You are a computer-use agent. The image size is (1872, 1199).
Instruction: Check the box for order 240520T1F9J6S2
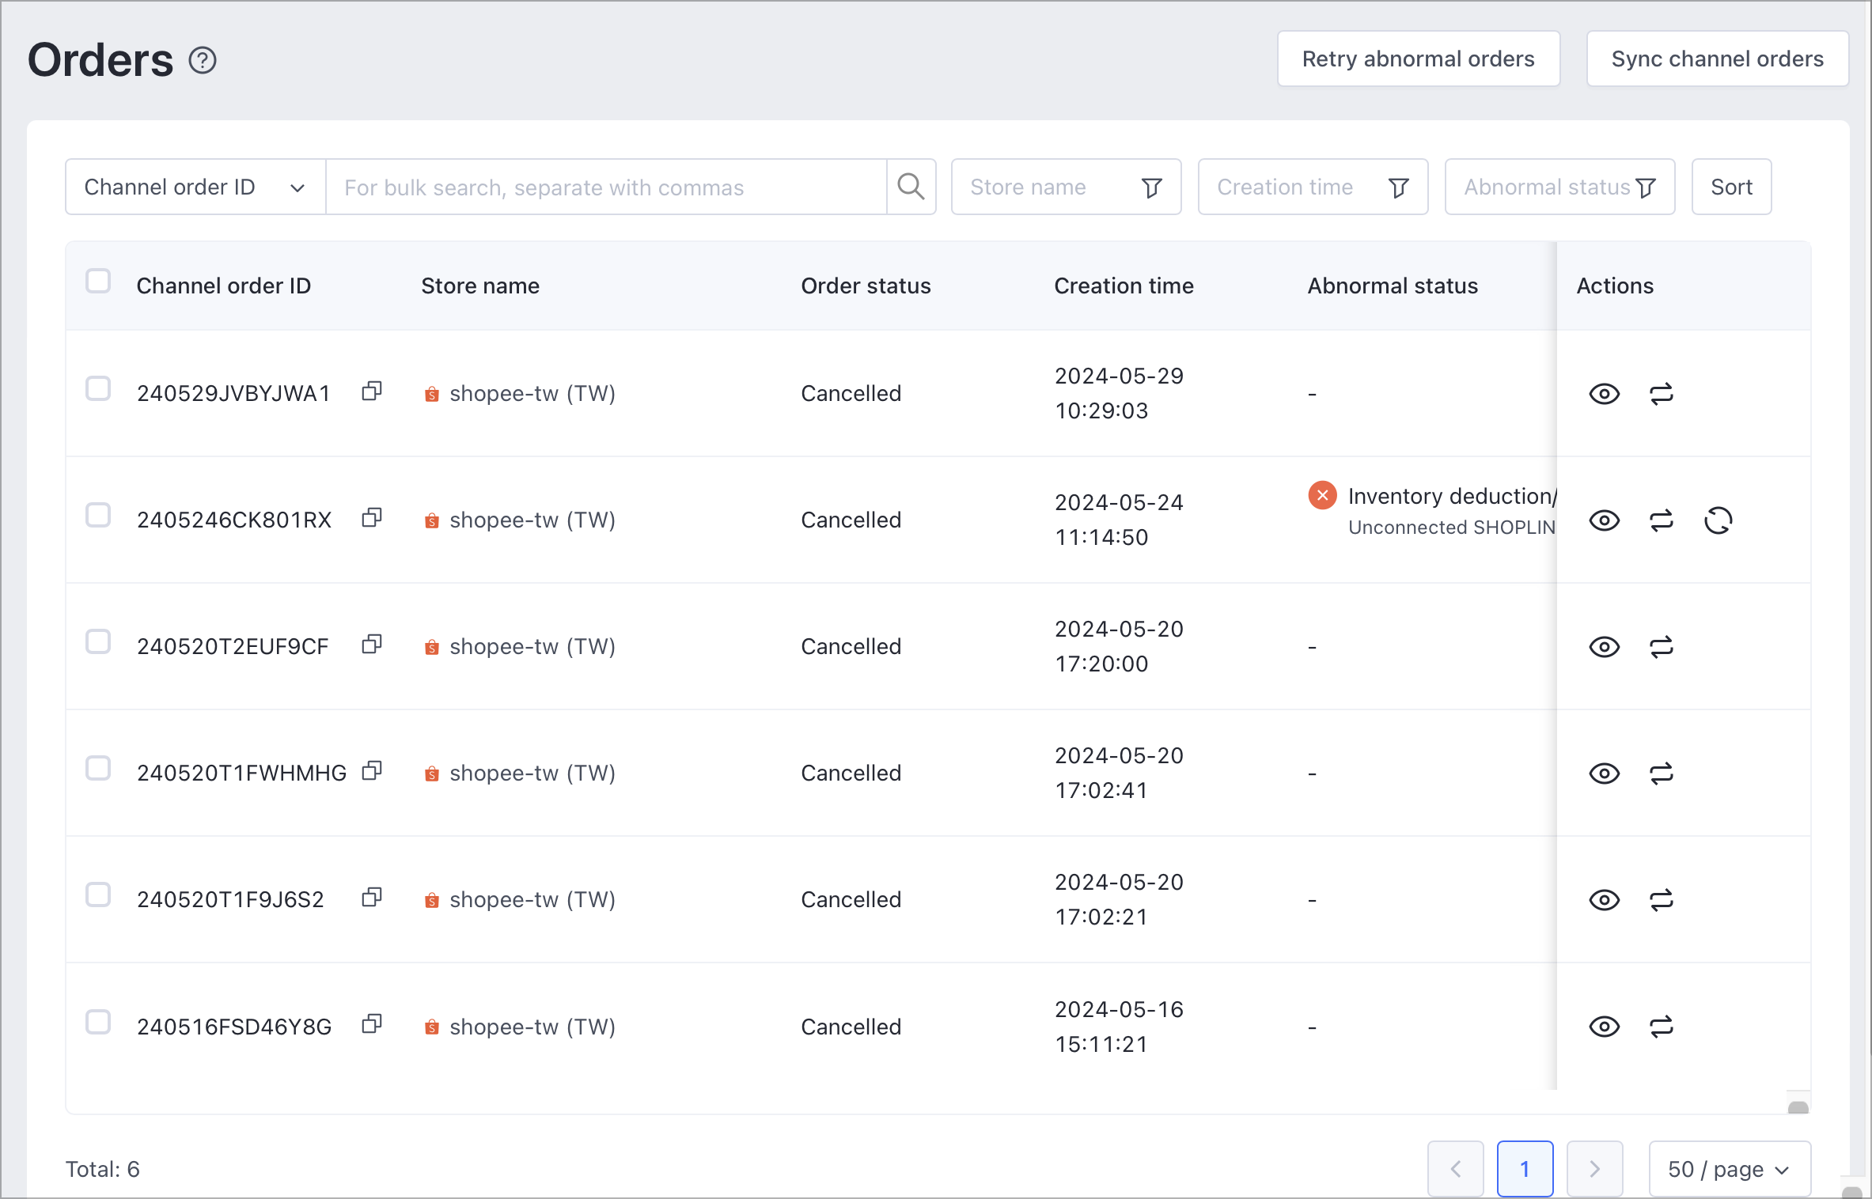click(98, 895)
